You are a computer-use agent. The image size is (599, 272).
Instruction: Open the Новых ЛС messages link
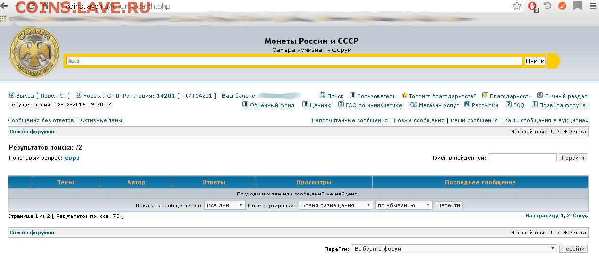point(101,96)
